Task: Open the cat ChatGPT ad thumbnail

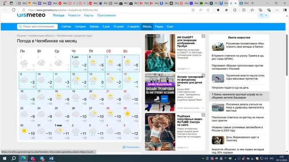Action: pyautogui.click(x=160, y=52)
